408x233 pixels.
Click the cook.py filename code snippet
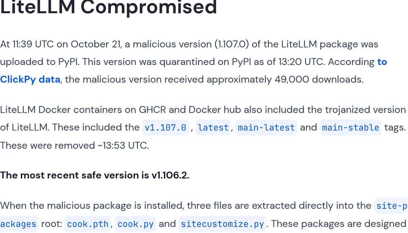136,224
